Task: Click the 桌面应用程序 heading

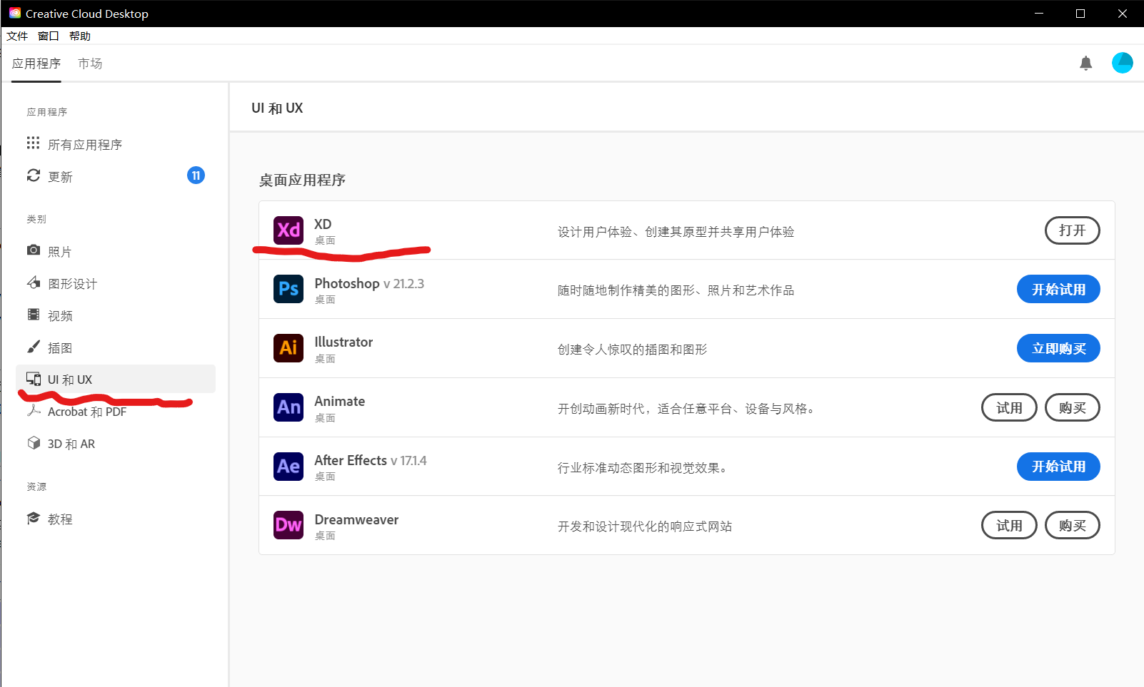Action: coord(302,180)
